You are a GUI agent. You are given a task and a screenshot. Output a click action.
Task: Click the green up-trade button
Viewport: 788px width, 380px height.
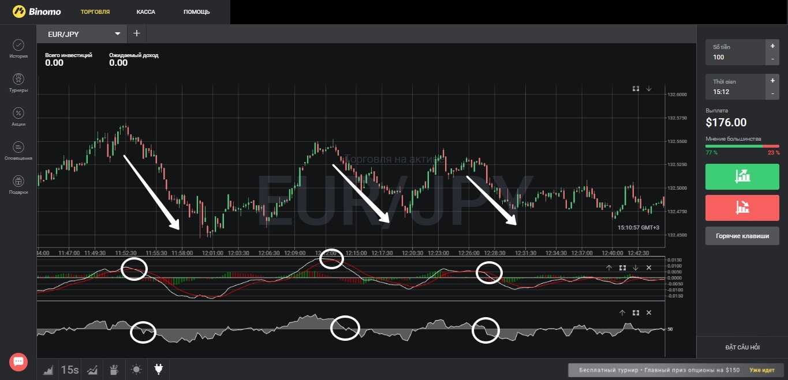point(742,176)
